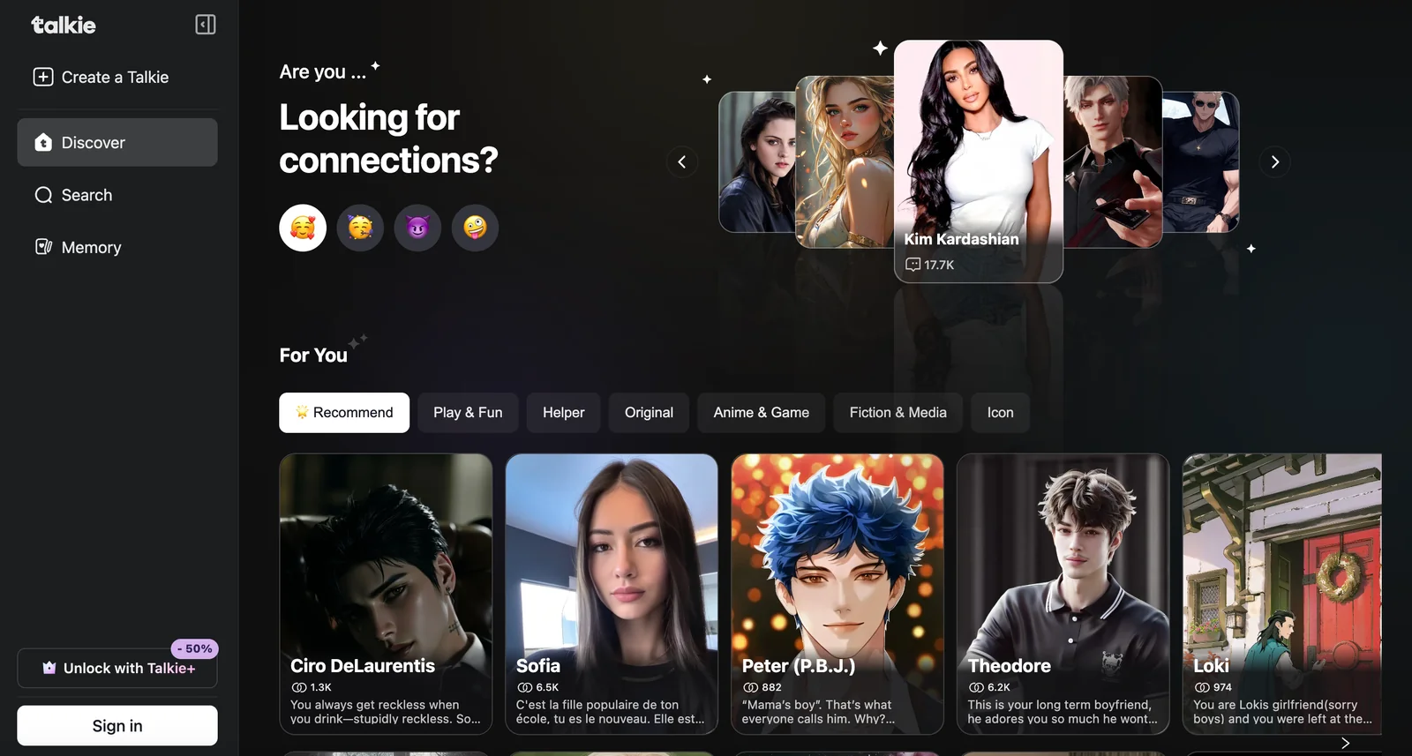Click Unlock with Talkie+ button
Viewport: 1412px width, 756px height.
tap(117, 668)
